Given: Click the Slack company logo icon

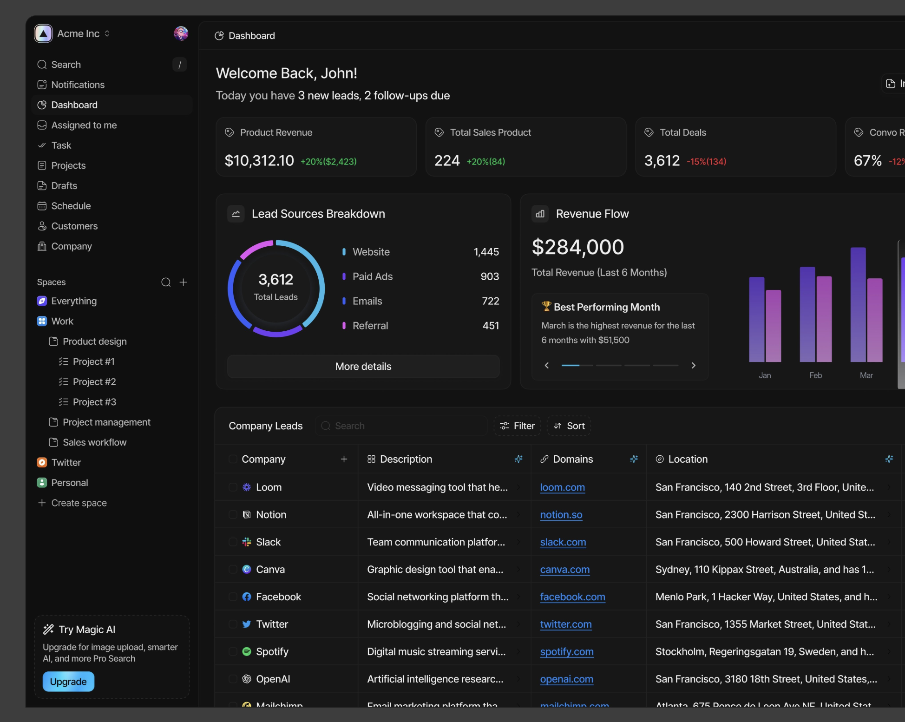Looking at the screenshot, I should coord(247,542).
